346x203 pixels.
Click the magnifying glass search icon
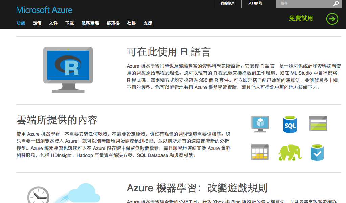pyautogui.click(x=336, y=3)
